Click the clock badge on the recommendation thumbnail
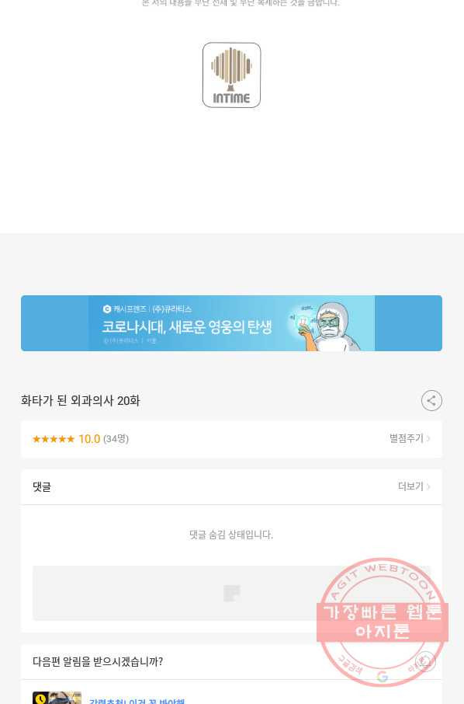The image size is (464, 704). point(40,698)
